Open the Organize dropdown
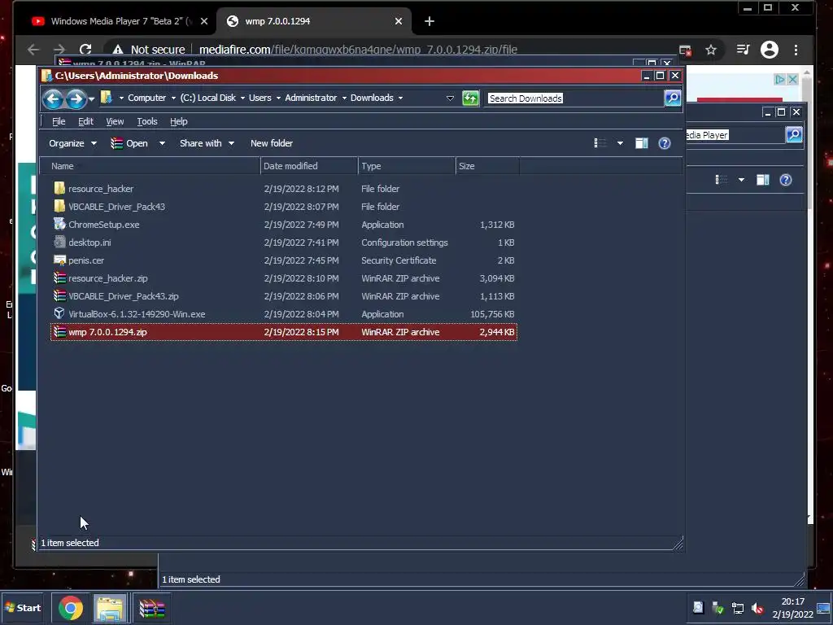Image resolution: width=833 pixels, height=625 pixels. [x=72, y=143]
